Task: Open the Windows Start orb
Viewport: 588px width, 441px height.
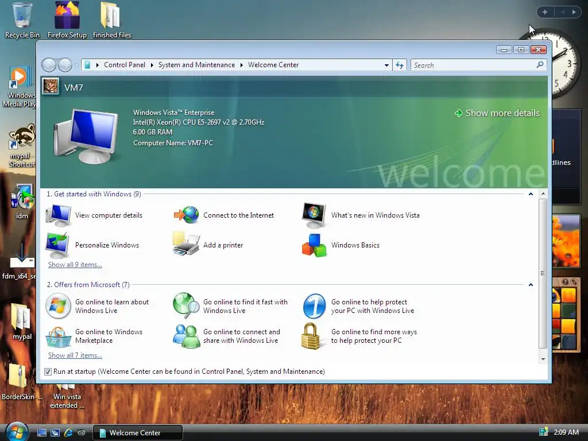Action: [x=17, y=431]
